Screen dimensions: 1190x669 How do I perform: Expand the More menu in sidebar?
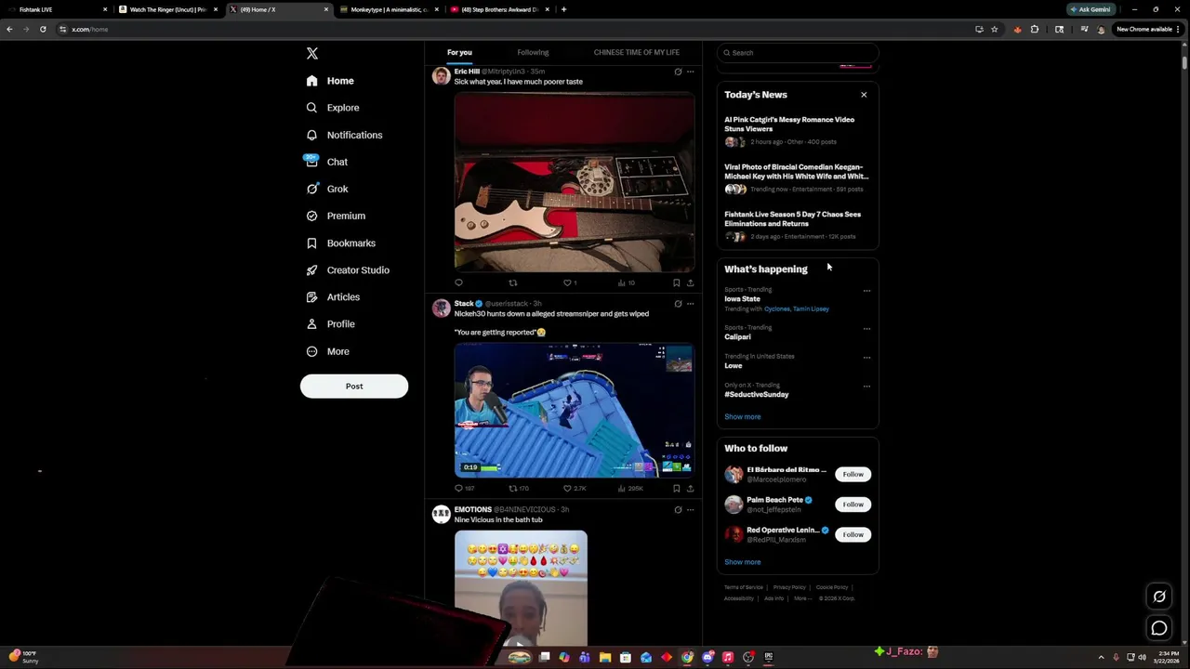coord(328,351)
